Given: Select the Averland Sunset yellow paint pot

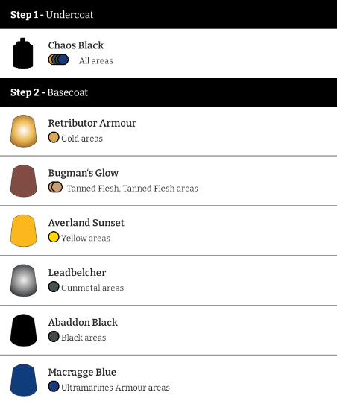Looking at the screenshot, I should point(23,230).
